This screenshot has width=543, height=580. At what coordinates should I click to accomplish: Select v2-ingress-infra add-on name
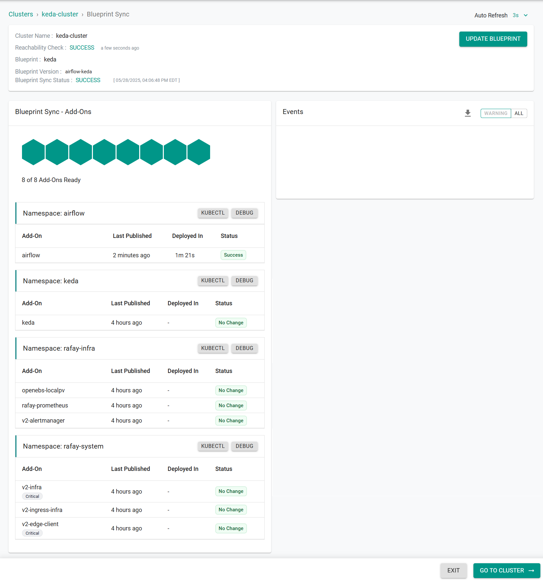pos(42,510)
